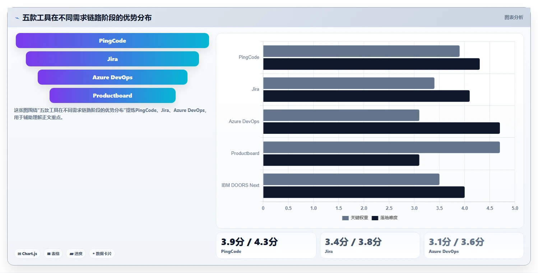Click Jira's gray 关键权重 bar
The image size is (538, 273).
coord(349,83)
